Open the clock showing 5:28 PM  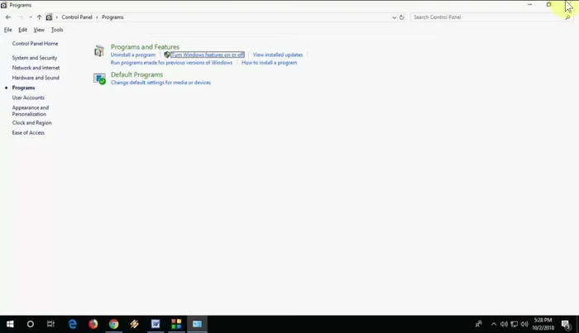pos(543,323)
